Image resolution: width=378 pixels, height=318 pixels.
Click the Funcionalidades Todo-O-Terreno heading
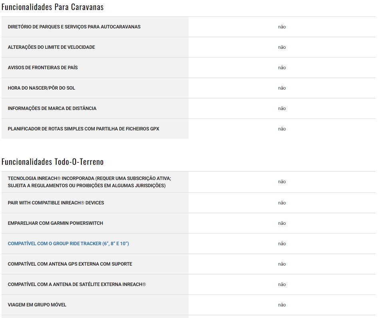pos(52,162)
